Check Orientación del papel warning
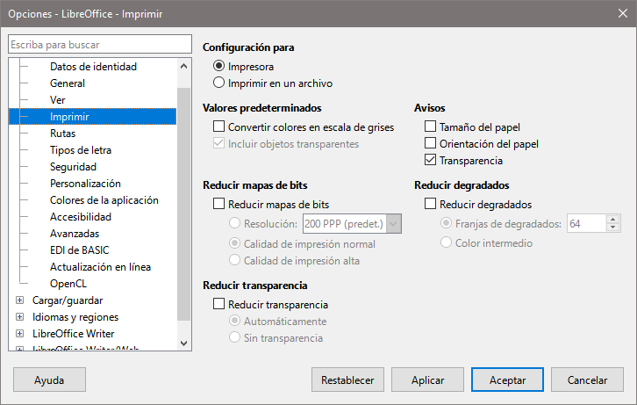Image resolution: width=637 pixels, height=405 pixels. click(430, 143)
